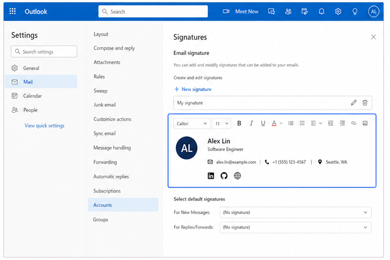Click the LinkedIn icon in signature
The height and width of the screenshot is (260, 390).
click(211, 176)
